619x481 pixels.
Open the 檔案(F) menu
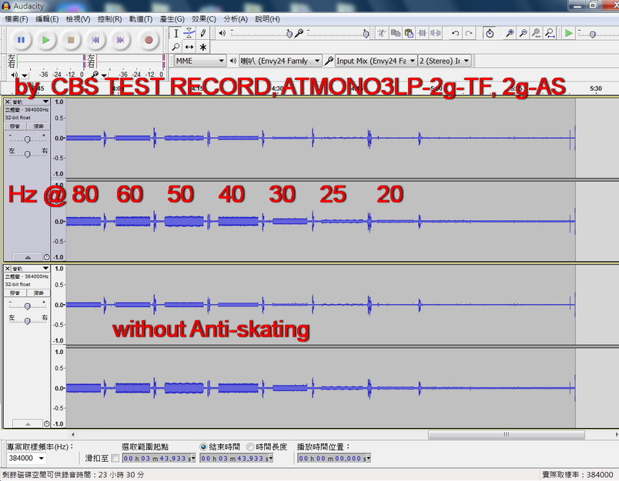16,19
